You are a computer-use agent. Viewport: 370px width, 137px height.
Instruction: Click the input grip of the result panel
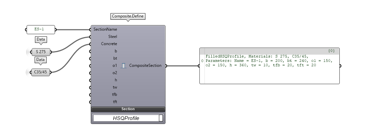(x=200, y=66)
